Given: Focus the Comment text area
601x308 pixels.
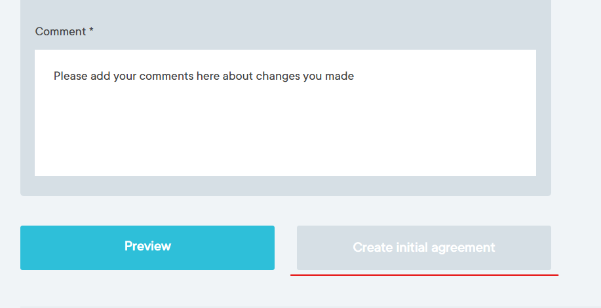Looking at the screenshot, I should (x=285, y=112).
